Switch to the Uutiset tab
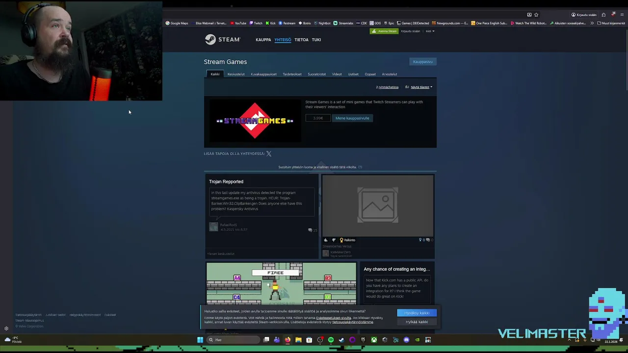 coord(353,74)
